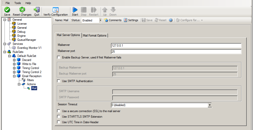Image resolution: width=253 pixels, height=130 pixels.
Task: Open the Comments icon for Mail action
Action: pyautogui.click(x=106, y=20)
